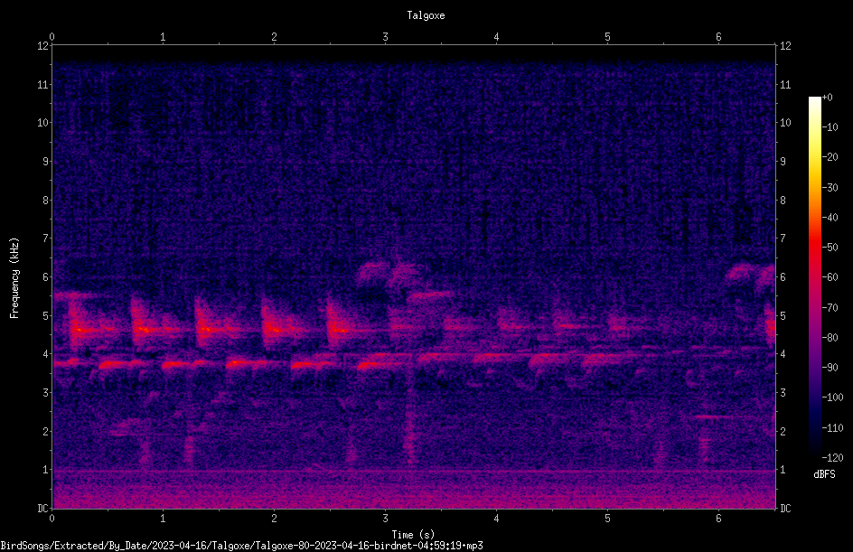The width and height of the screenshot is (853, 552).
Task: Click the Talgoxe title above the spectrogram
Action: coord(426,15)
